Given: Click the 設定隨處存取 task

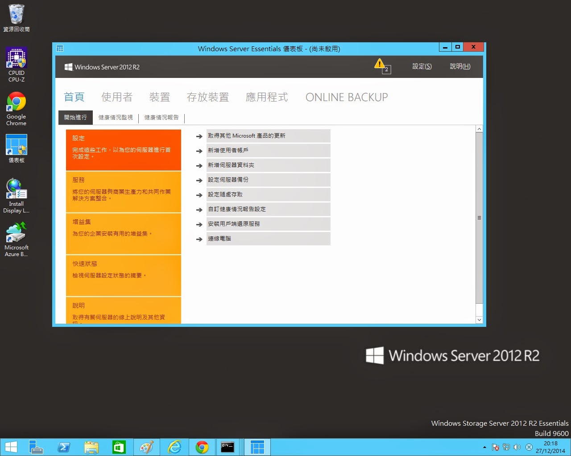Looking at the screenshot, I should click(x=268, y=195).
